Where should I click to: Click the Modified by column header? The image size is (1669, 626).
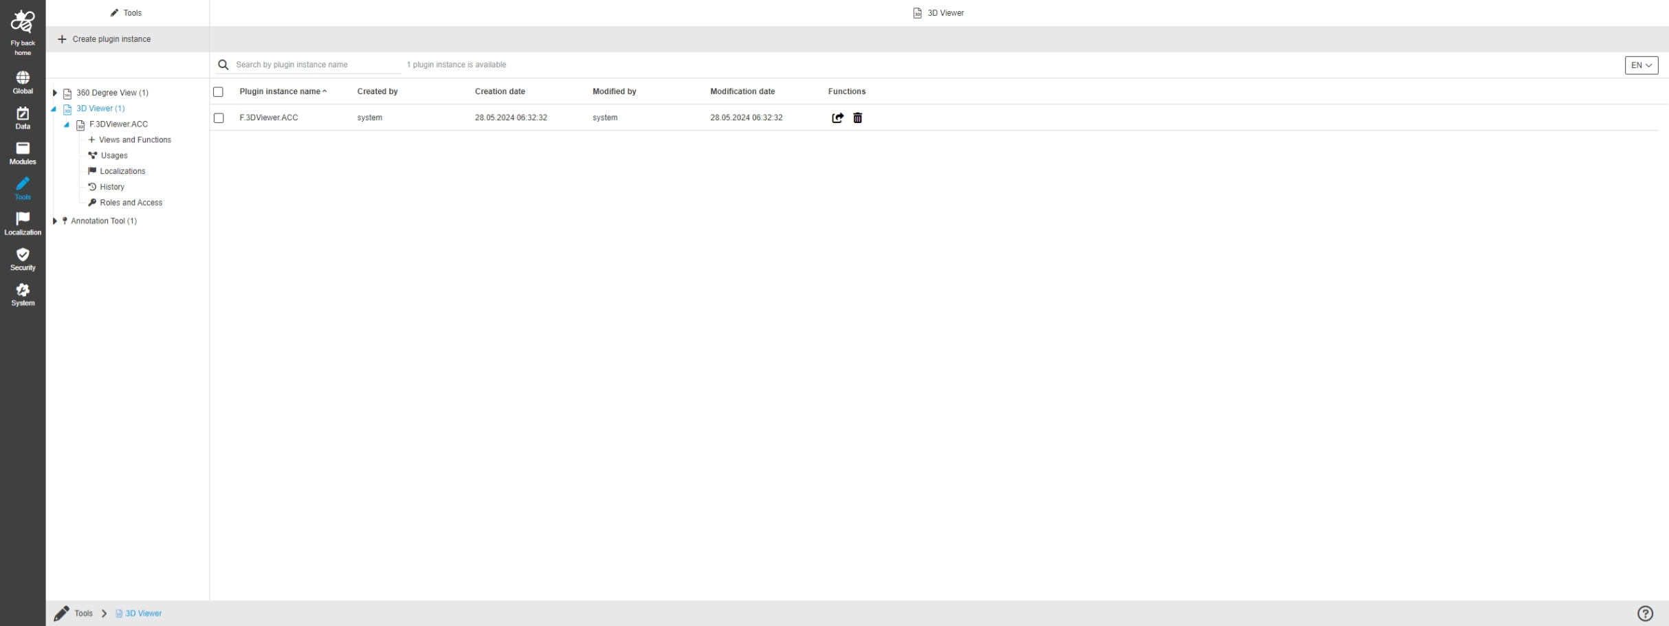[615, 91]
